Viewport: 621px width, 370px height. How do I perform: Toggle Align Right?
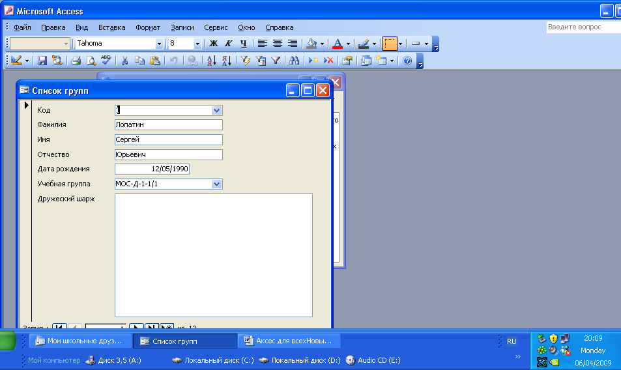tap(293, 44)
